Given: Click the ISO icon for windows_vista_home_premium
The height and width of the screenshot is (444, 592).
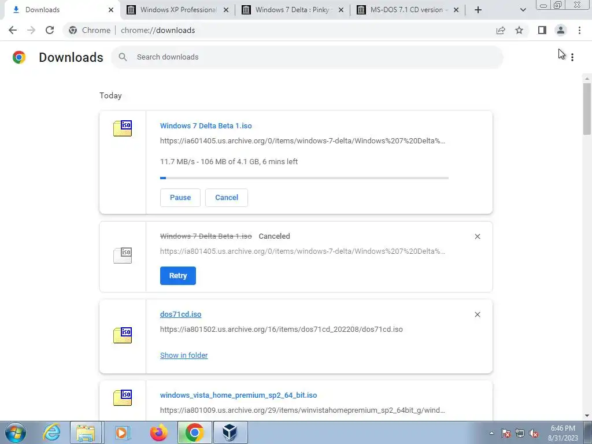Looking at the screenshot, I should [123, 398].
